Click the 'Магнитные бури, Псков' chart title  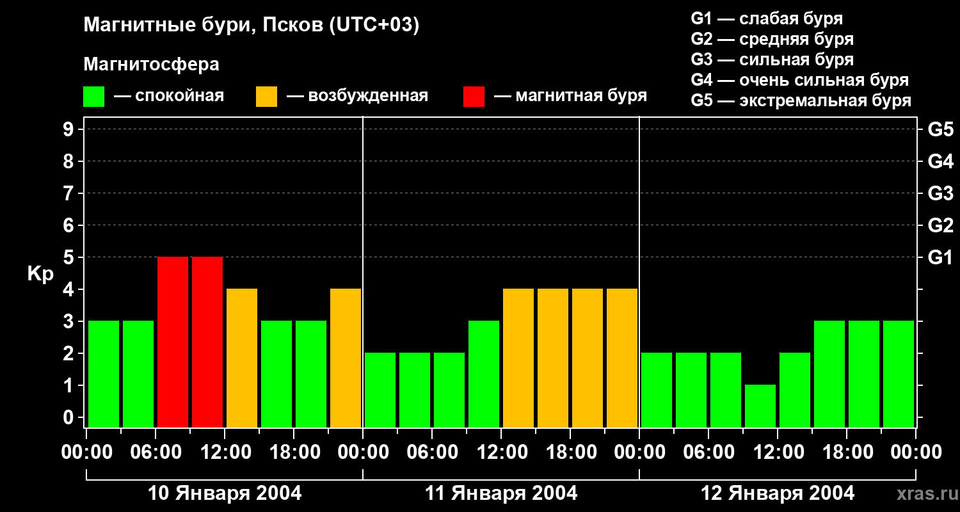click(251, 26)
